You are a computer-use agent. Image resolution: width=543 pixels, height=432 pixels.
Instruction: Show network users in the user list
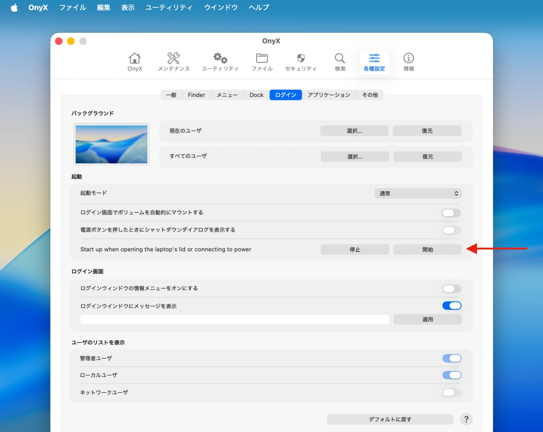[452, 392]
